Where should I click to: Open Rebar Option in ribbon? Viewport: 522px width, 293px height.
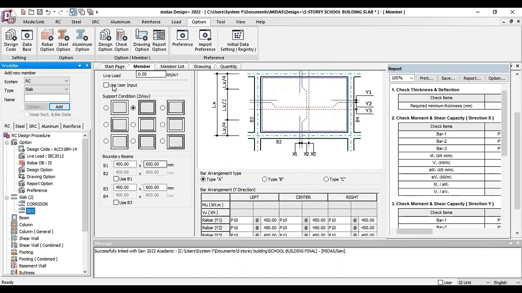pyautogui.click(x=47, y=41)
